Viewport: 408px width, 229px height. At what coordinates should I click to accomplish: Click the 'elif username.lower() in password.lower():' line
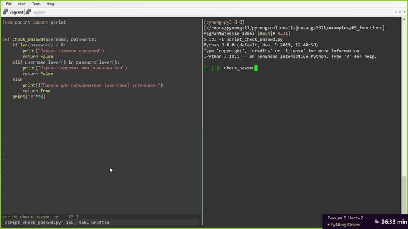66,62
